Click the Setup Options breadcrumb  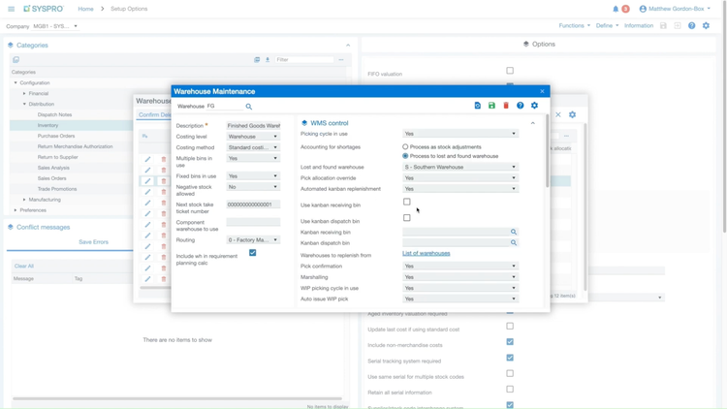pyautogui.click(x=129, y=9)
